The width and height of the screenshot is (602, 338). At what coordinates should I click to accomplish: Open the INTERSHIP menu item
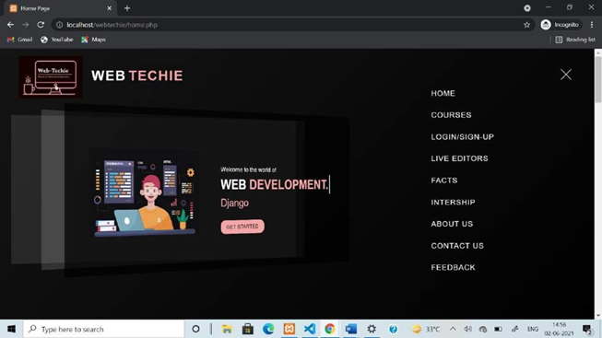[453, 203]
